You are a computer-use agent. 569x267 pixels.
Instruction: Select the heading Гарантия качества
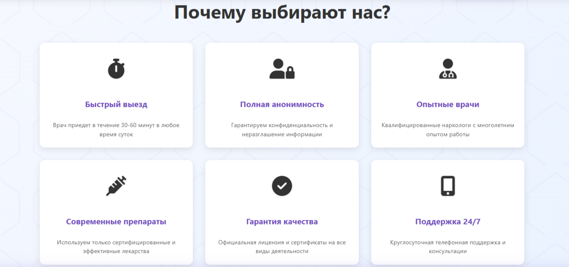coord(282,222)
